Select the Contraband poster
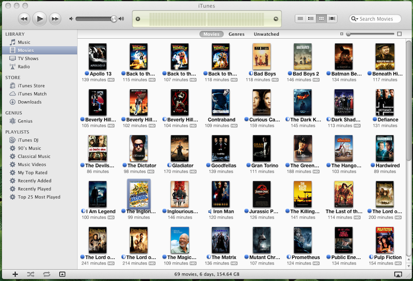 [x=221, y=102]
